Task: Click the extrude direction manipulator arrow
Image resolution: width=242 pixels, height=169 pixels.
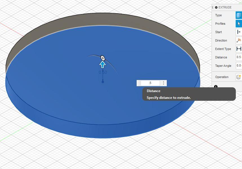Action: (103, 64)
